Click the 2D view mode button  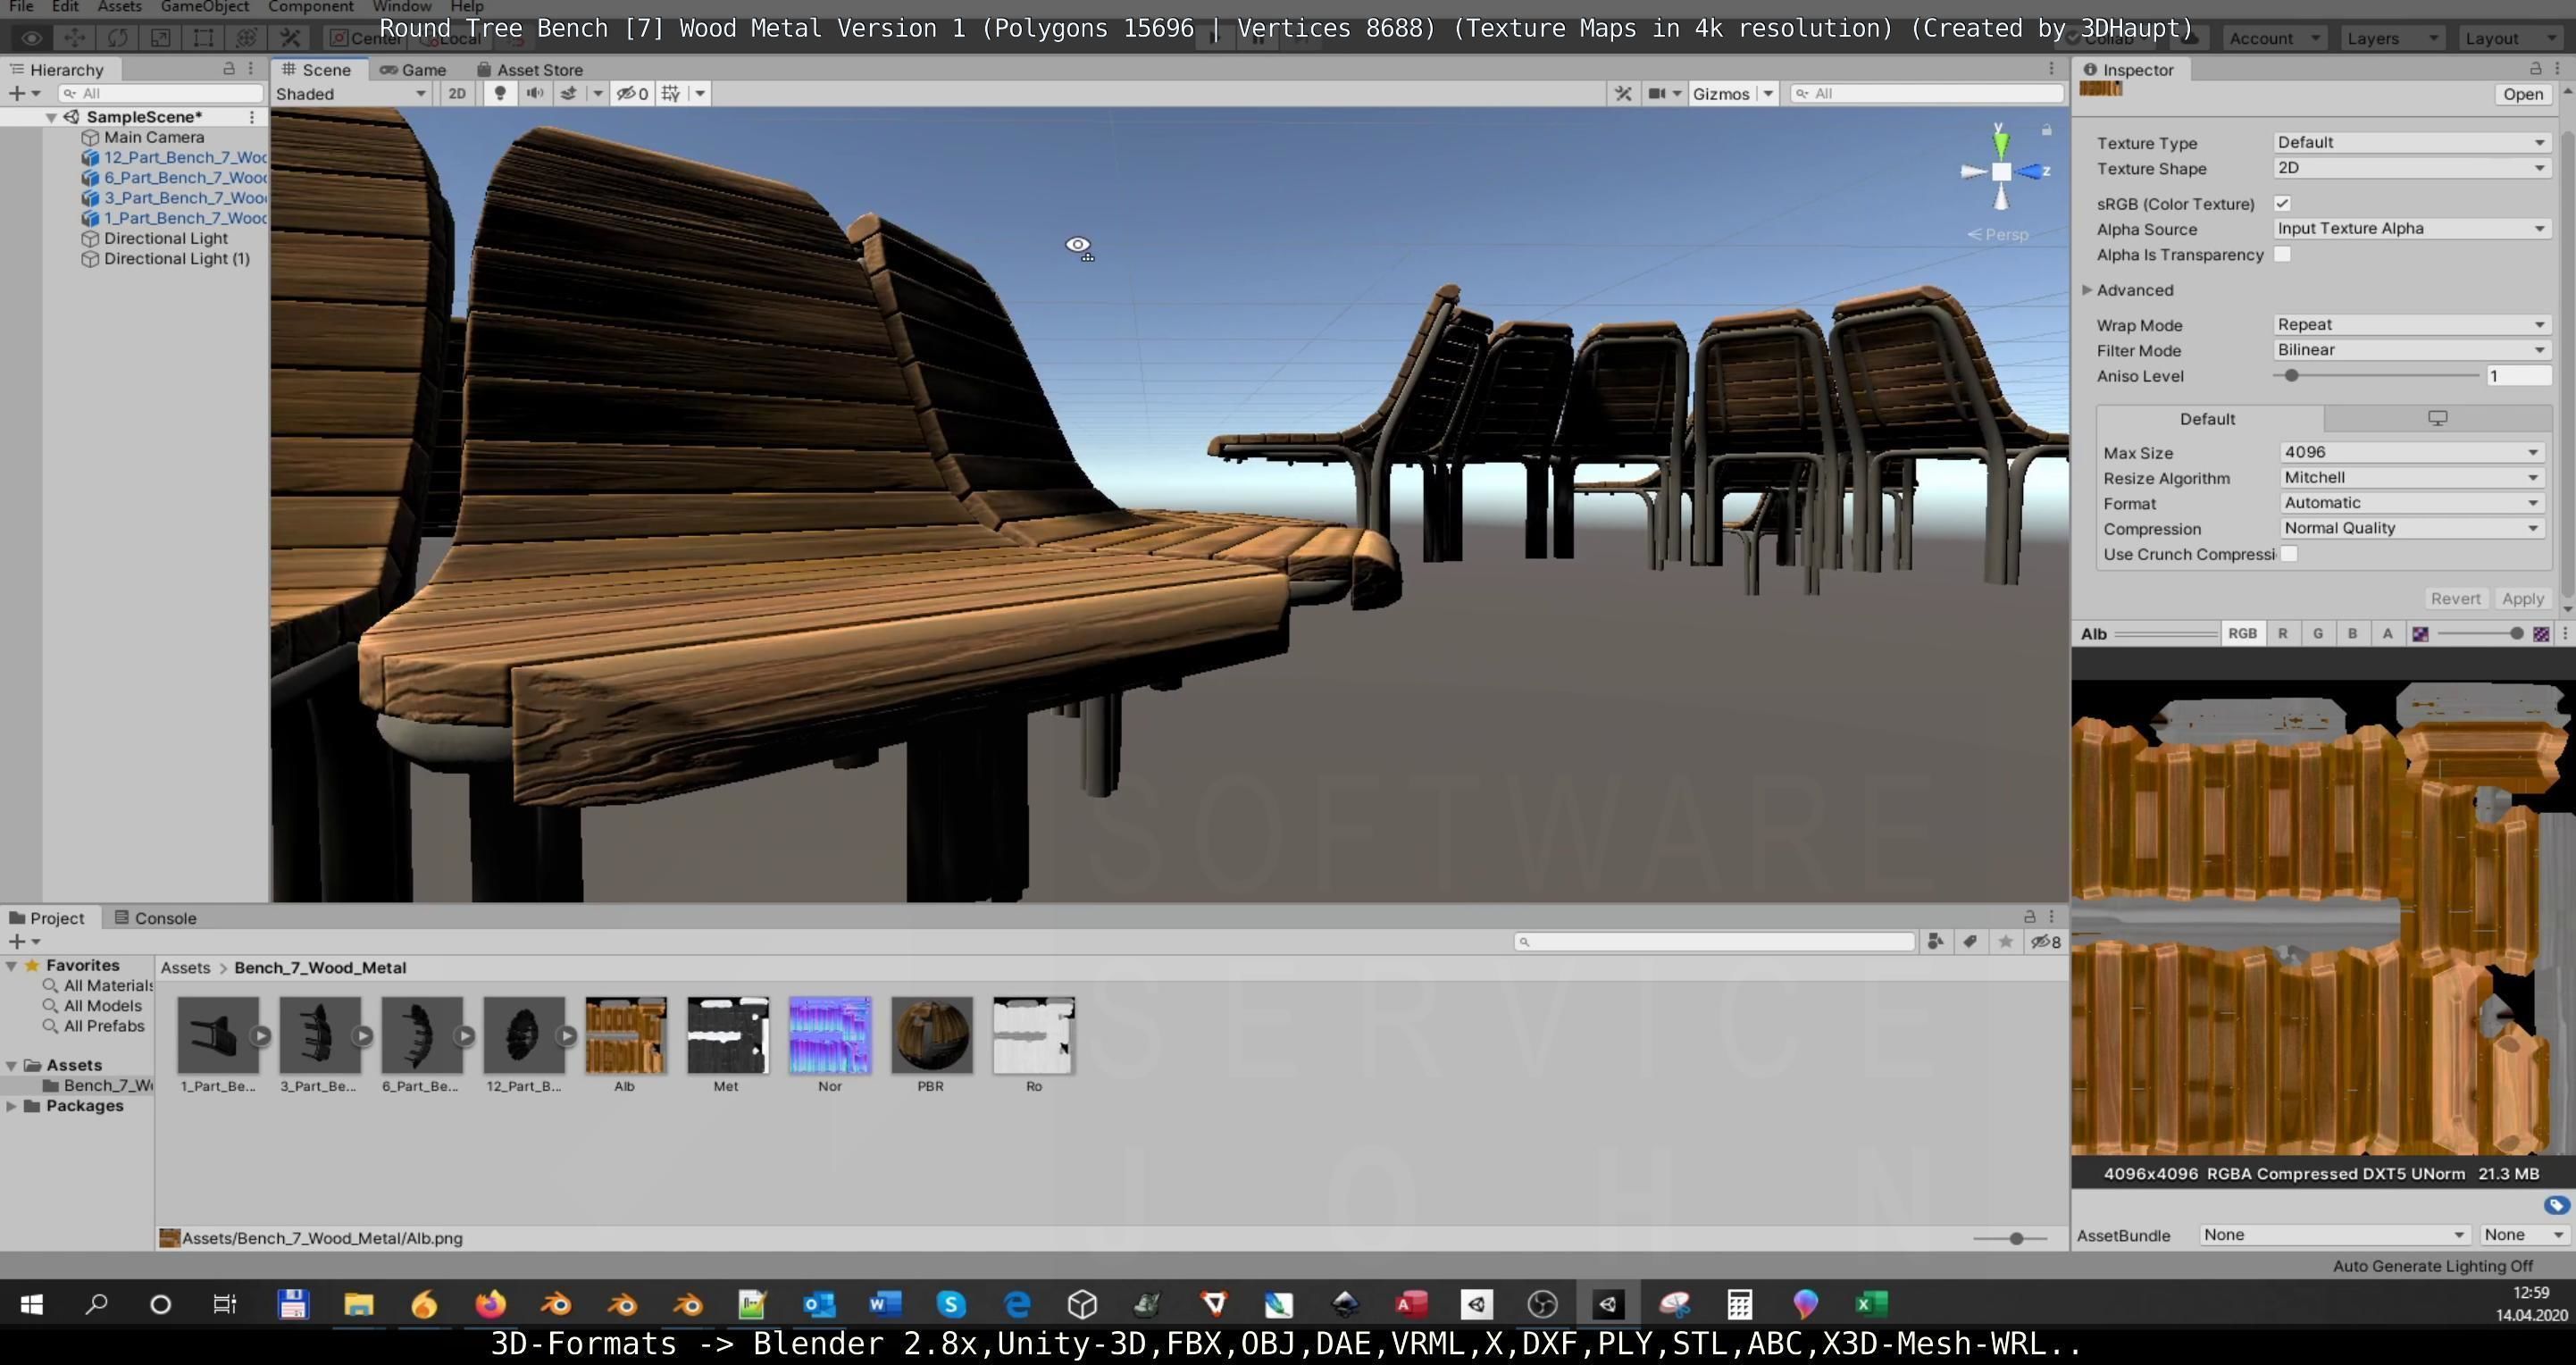[x=457, y=93]
